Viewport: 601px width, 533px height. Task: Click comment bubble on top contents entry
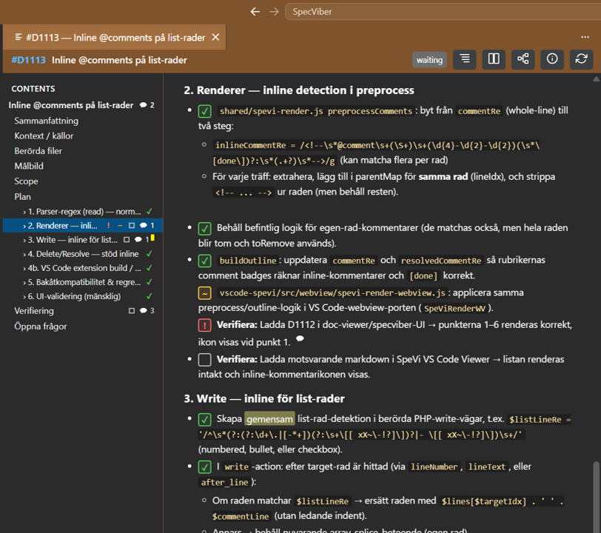[144, 105]
